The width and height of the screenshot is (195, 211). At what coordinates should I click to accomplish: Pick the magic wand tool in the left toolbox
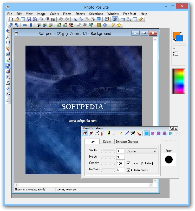pyautogui.click(x=8, y=48)
